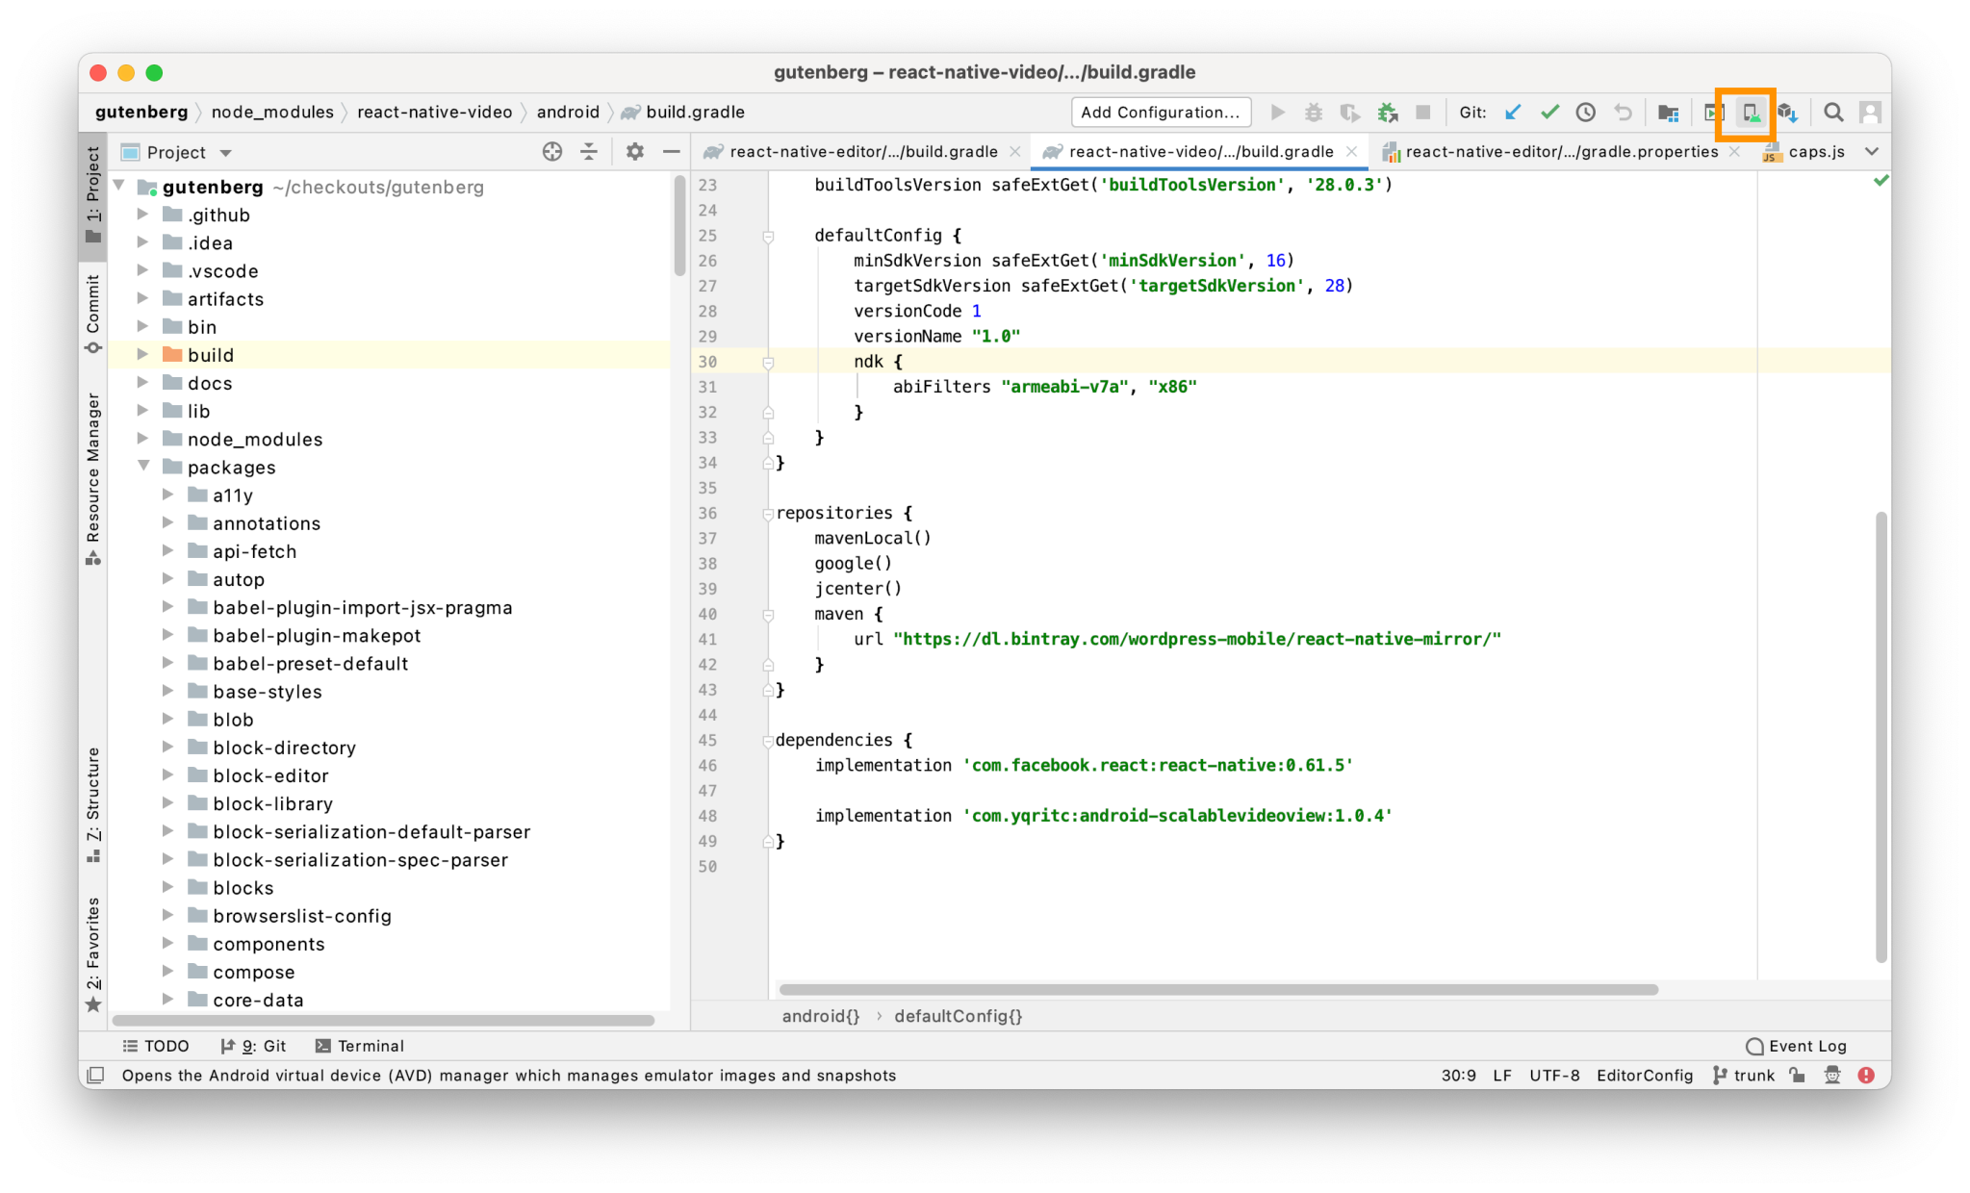Screen dimensions: 1970x1193
Task: Toggle tool window bars icon at bottom-left
Action: coord(95,1076)
